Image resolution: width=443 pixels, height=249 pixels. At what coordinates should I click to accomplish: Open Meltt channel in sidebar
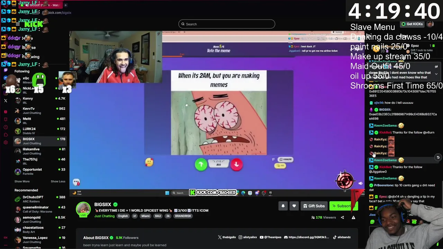(x=40, y=121)
